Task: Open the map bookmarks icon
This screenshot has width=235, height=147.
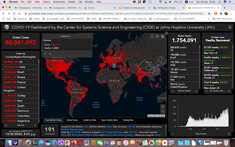Action: [x=152, y=36]
